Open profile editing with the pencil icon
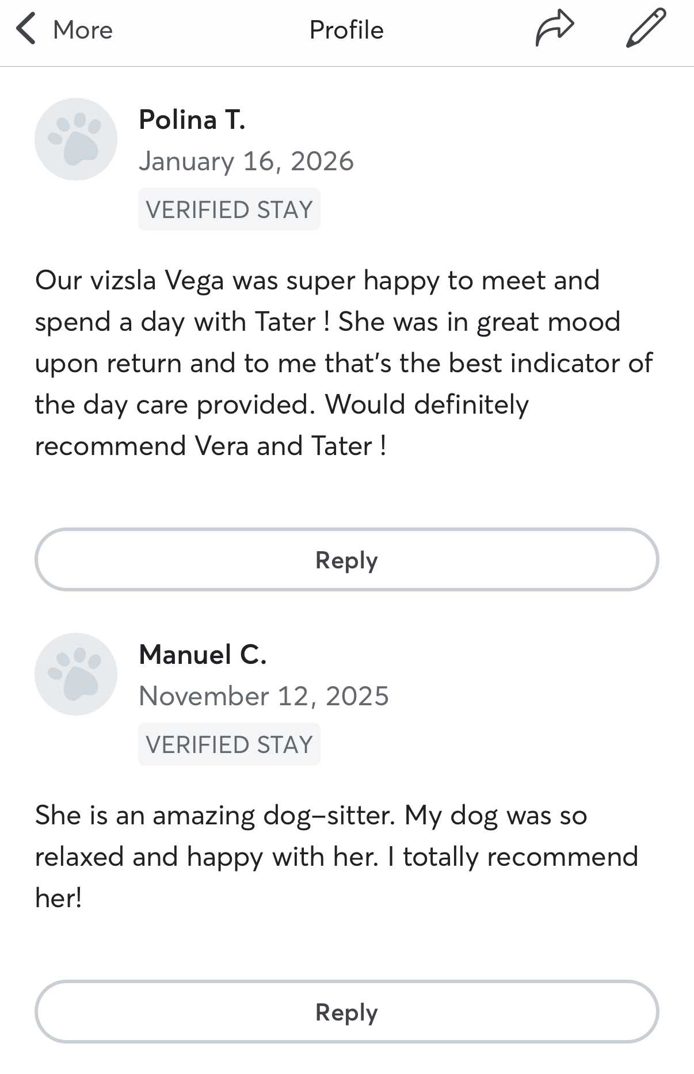 (646, 28)
